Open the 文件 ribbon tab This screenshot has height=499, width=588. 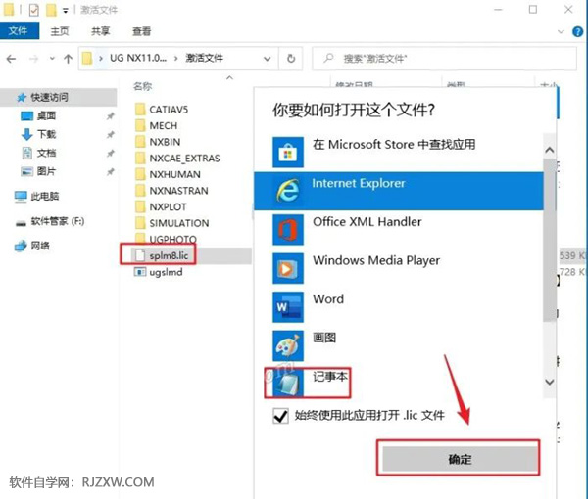(20, 30)
